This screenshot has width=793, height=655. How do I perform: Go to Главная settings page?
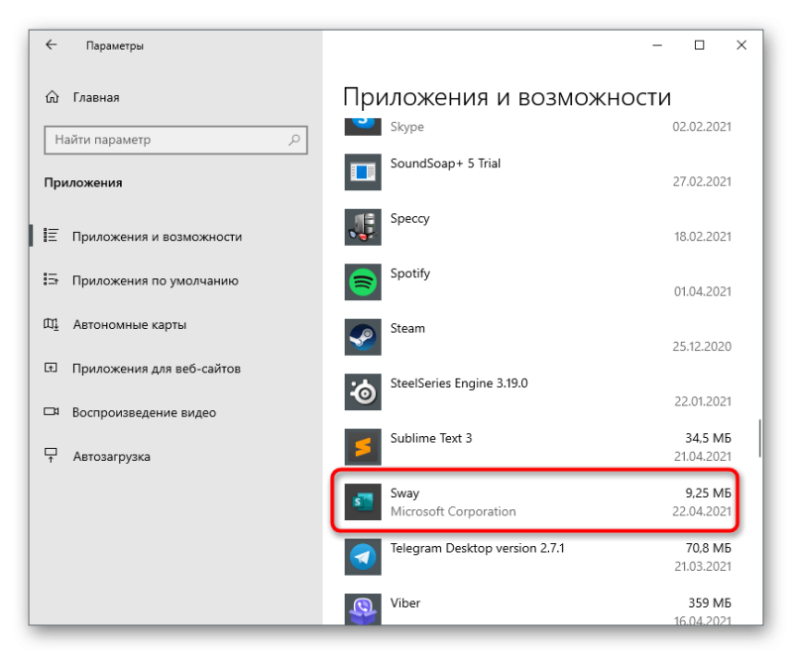coord(96,97)
